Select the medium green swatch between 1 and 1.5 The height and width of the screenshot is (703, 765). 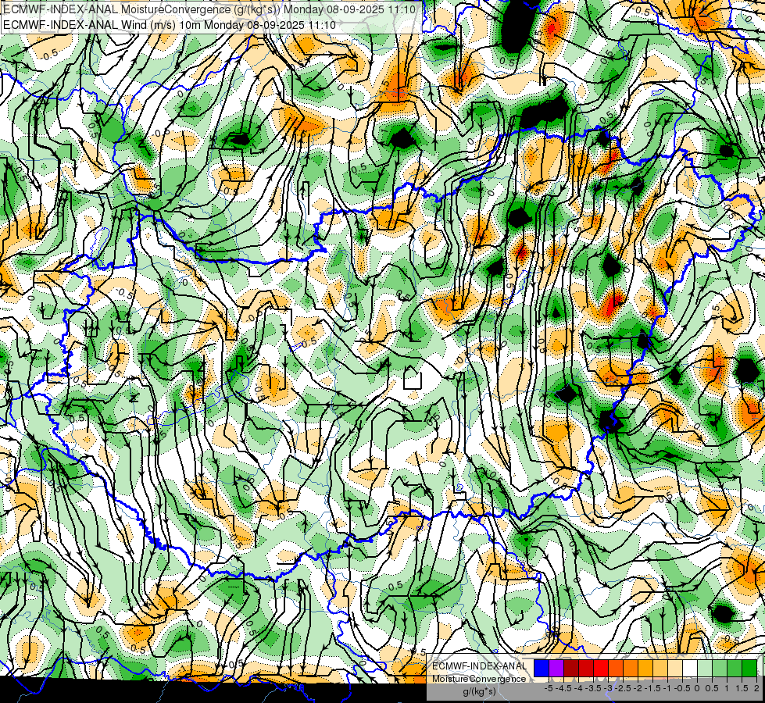coord(735,669)
